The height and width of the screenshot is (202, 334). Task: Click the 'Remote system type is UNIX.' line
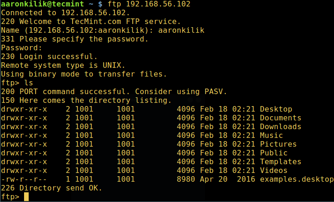63,65
